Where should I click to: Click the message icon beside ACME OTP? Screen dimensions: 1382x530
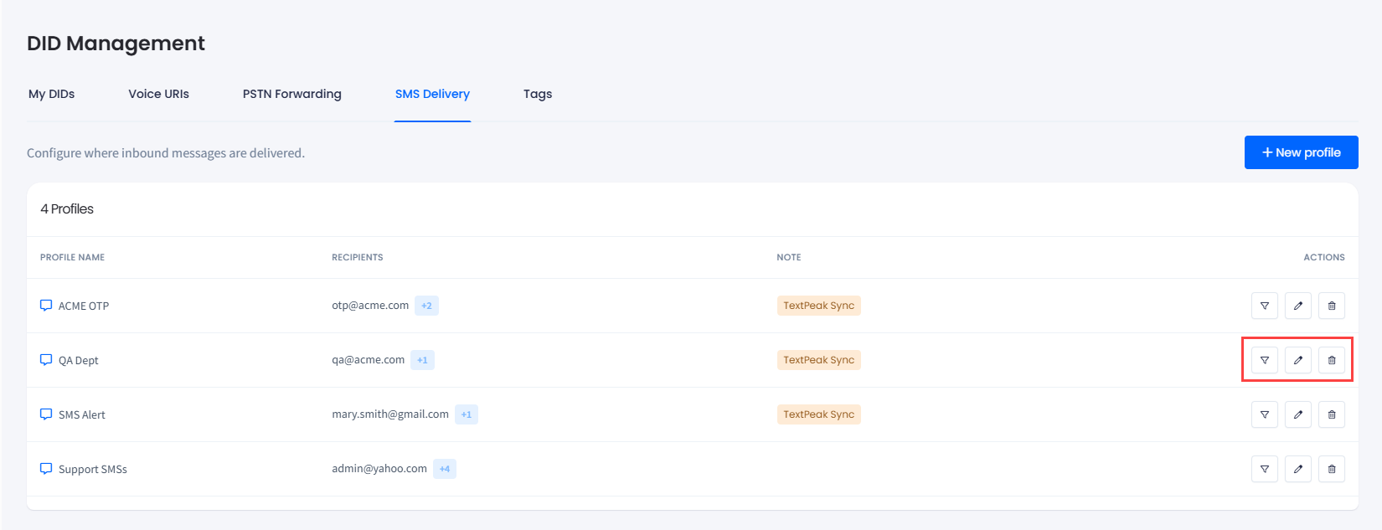point(46,306)
